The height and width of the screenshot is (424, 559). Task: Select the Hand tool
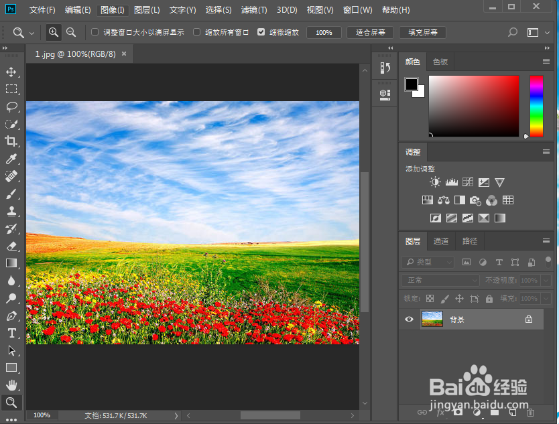click(11, 385)
